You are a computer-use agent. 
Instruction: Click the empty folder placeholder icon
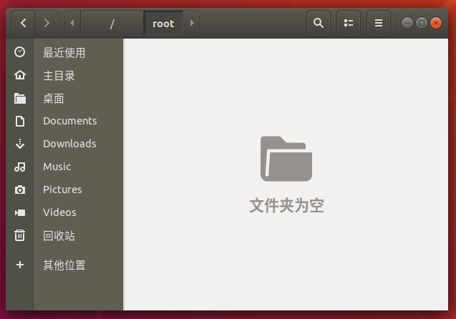[286, 159]
